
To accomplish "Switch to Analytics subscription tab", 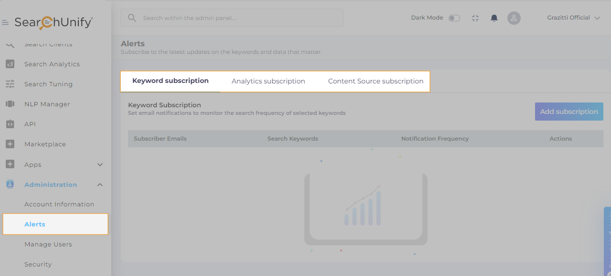I will 268,81.
